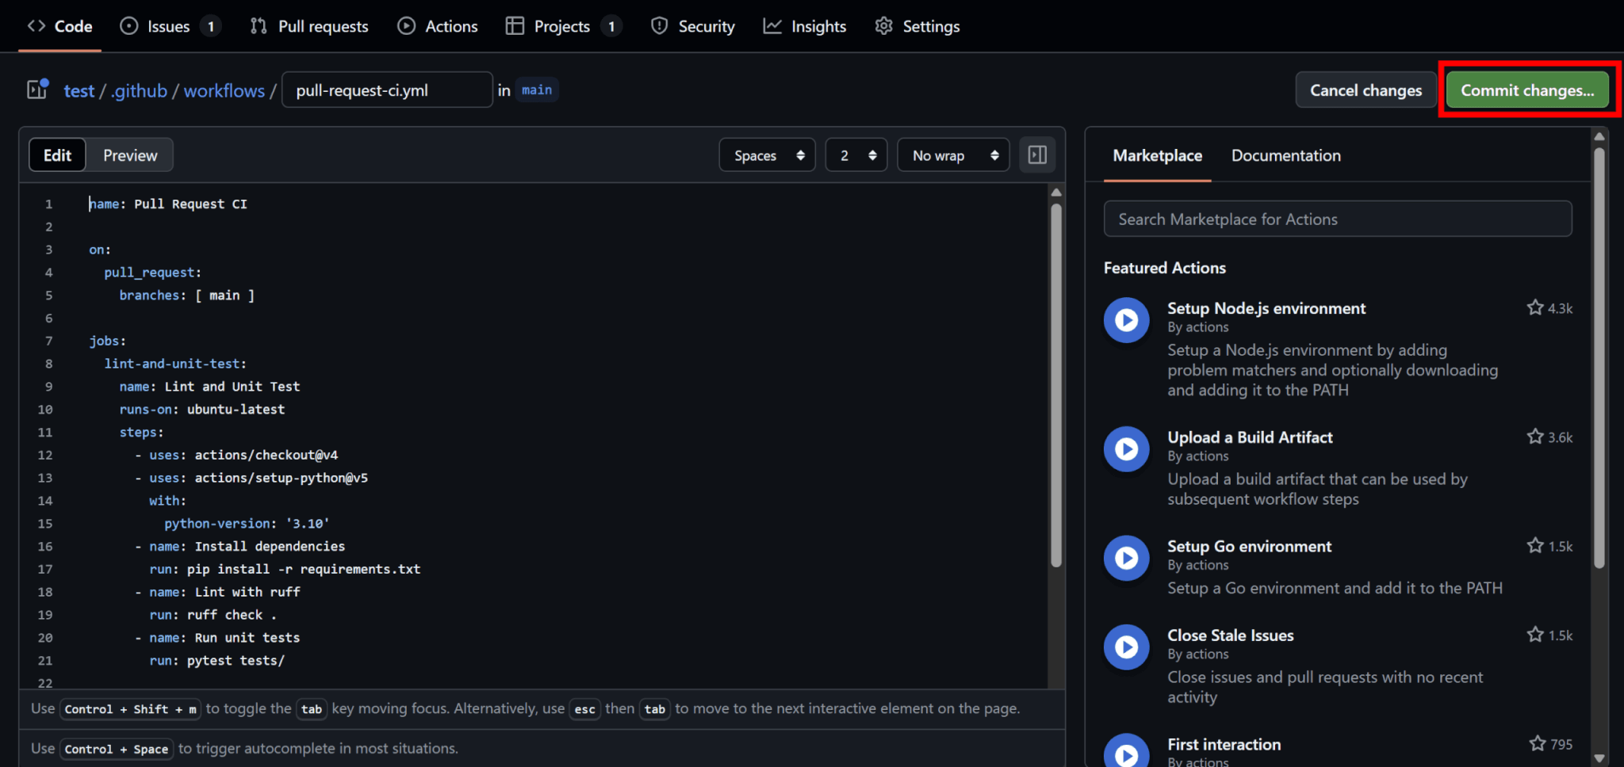Click Cancel changes button
The height and width of the screenshot is (767, 1624).
pos(1365,90)
